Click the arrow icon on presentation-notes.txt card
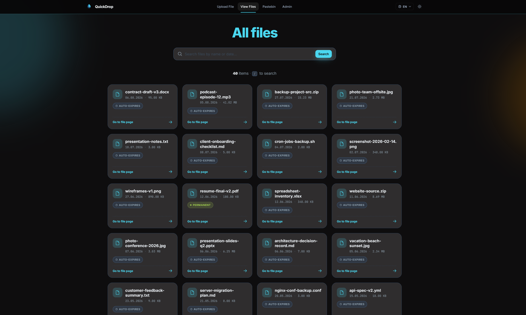526x315 pixels. (170, 172)
